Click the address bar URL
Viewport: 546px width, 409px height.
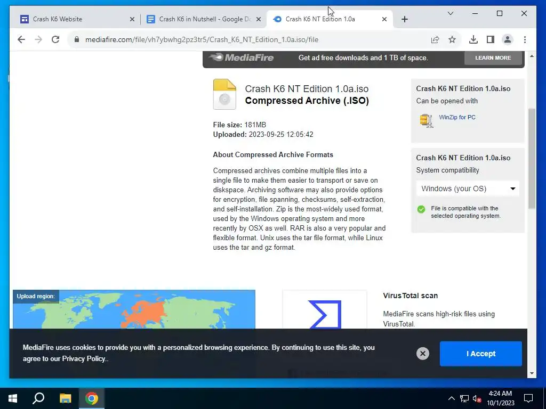coord(202,39)
